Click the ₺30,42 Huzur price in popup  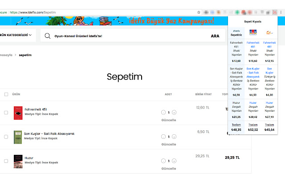[x=253, y=117]
